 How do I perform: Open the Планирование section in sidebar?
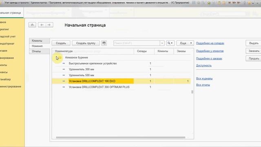[x=7, y=58]
